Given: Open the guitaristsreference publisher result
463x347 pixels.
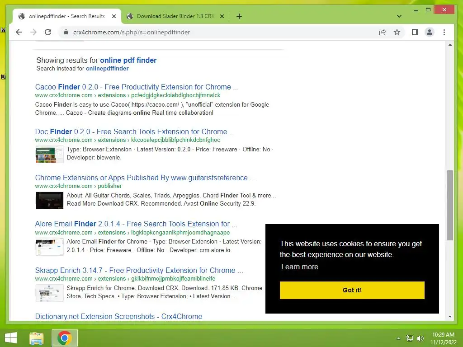Looking at the screenshot, I should coord(145,178).
